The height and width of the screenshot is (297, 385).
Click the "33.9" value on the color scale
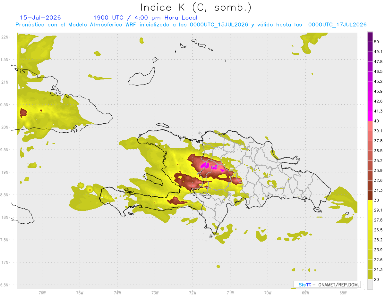coord(378,170)
